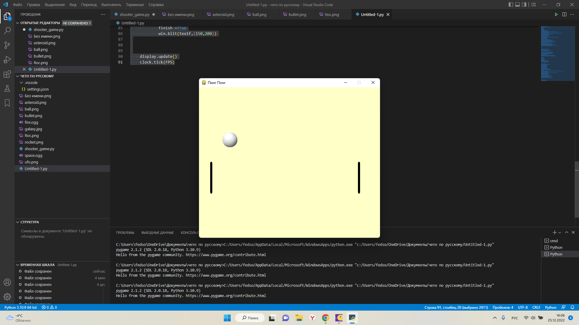Toggle the panel visibility close icon
Screen dimensions: 579x325
coord(573,232)
